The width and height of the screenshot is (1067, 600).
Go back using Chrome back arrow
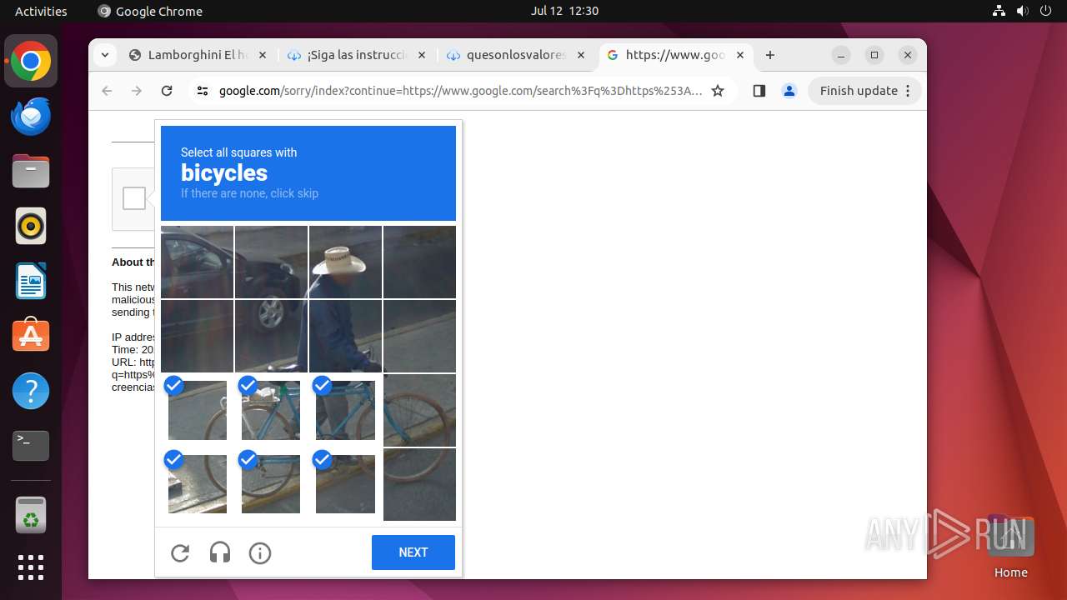tap(107, 91)
